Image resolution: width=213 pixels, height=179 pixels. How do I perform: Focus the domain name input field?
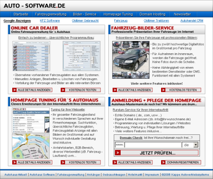(x=153, y=145)
